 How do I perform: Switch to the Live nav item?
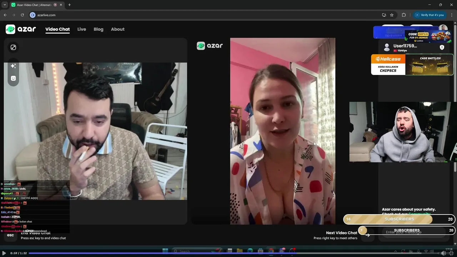coord(82,29)
